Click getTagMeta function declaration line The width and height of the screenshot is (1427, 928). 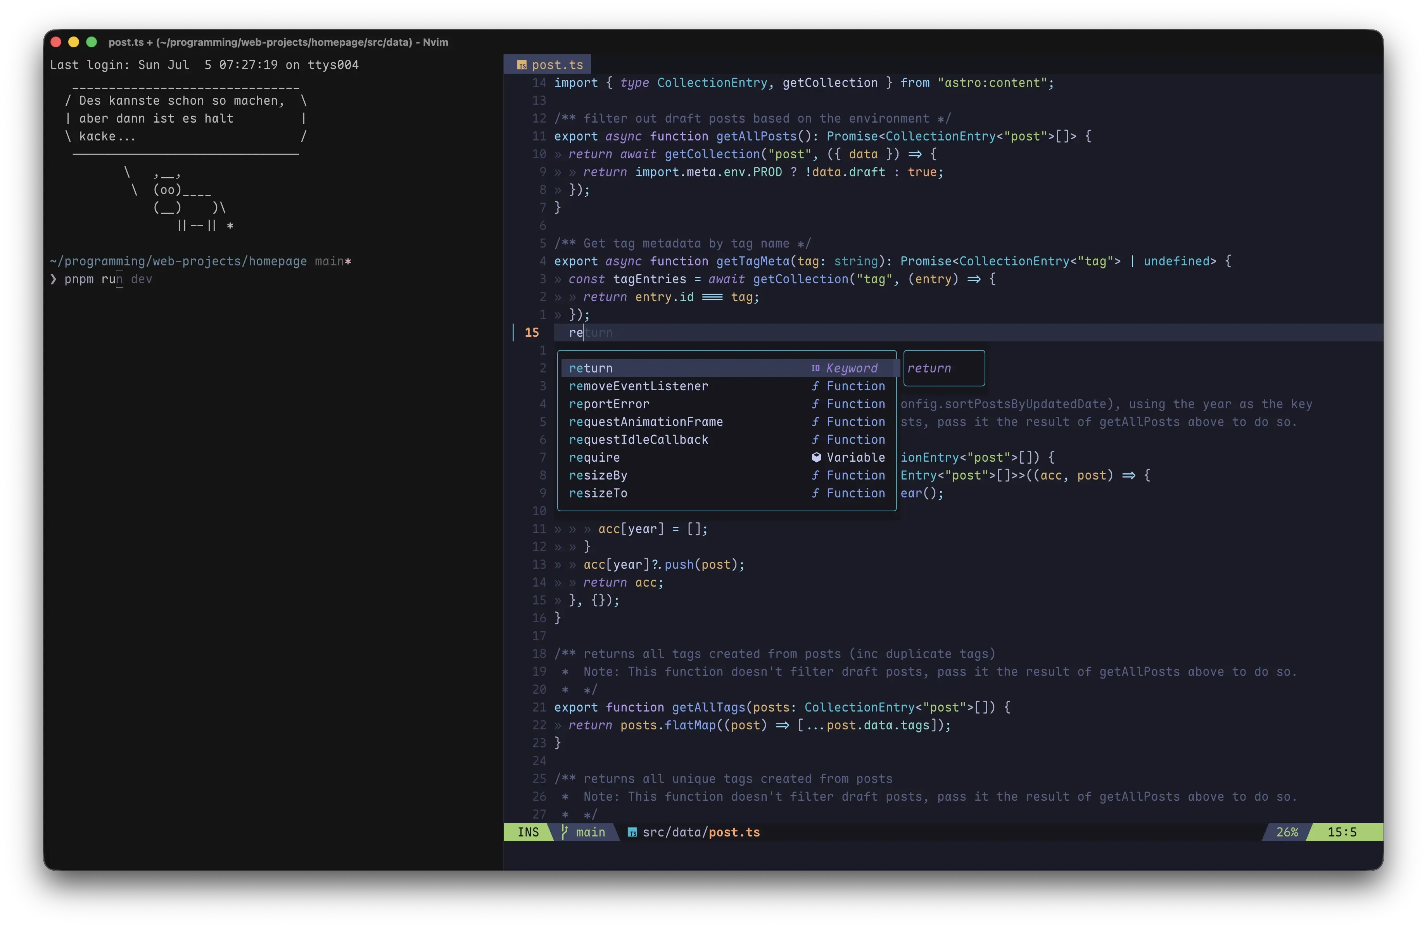pos(893,261)
